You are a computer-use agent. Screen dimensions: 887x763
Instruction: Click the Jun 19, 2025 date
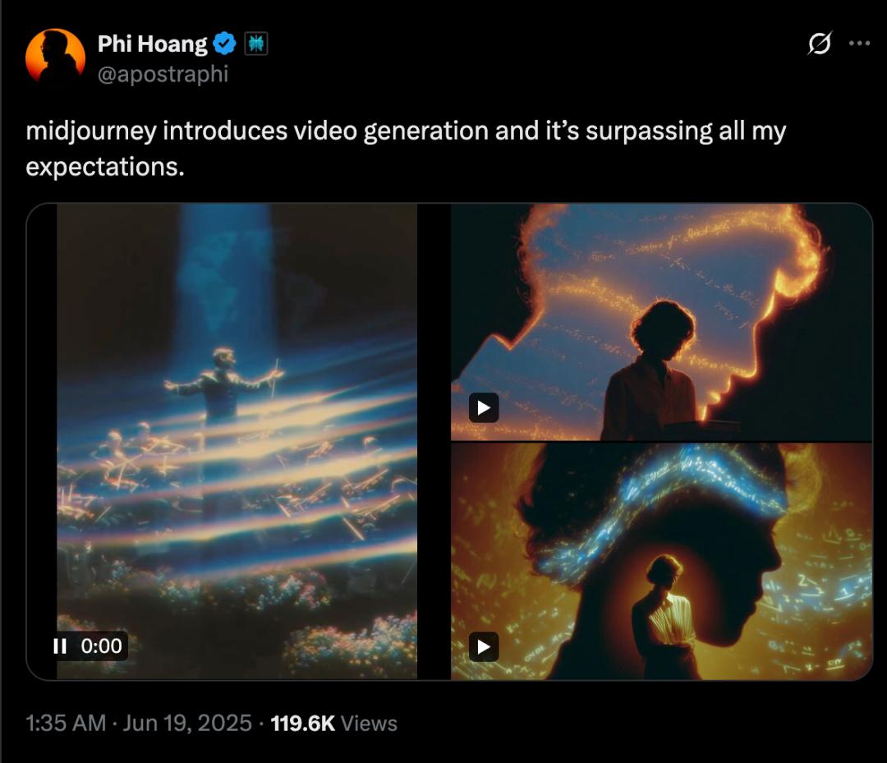point(187,723)
